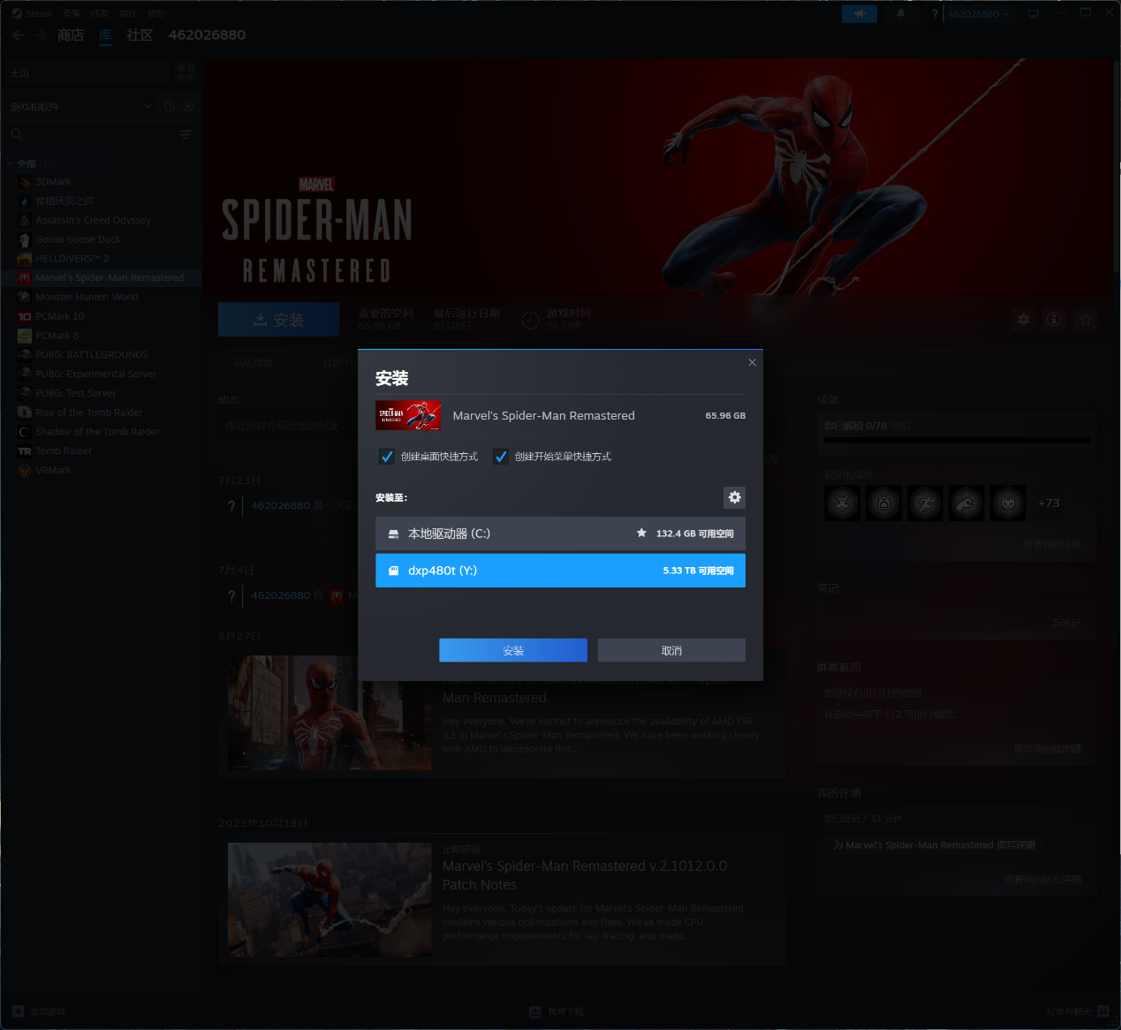1121x1030 pixels.
Task: Click the second achievement icon
Action: coord(883,503)
